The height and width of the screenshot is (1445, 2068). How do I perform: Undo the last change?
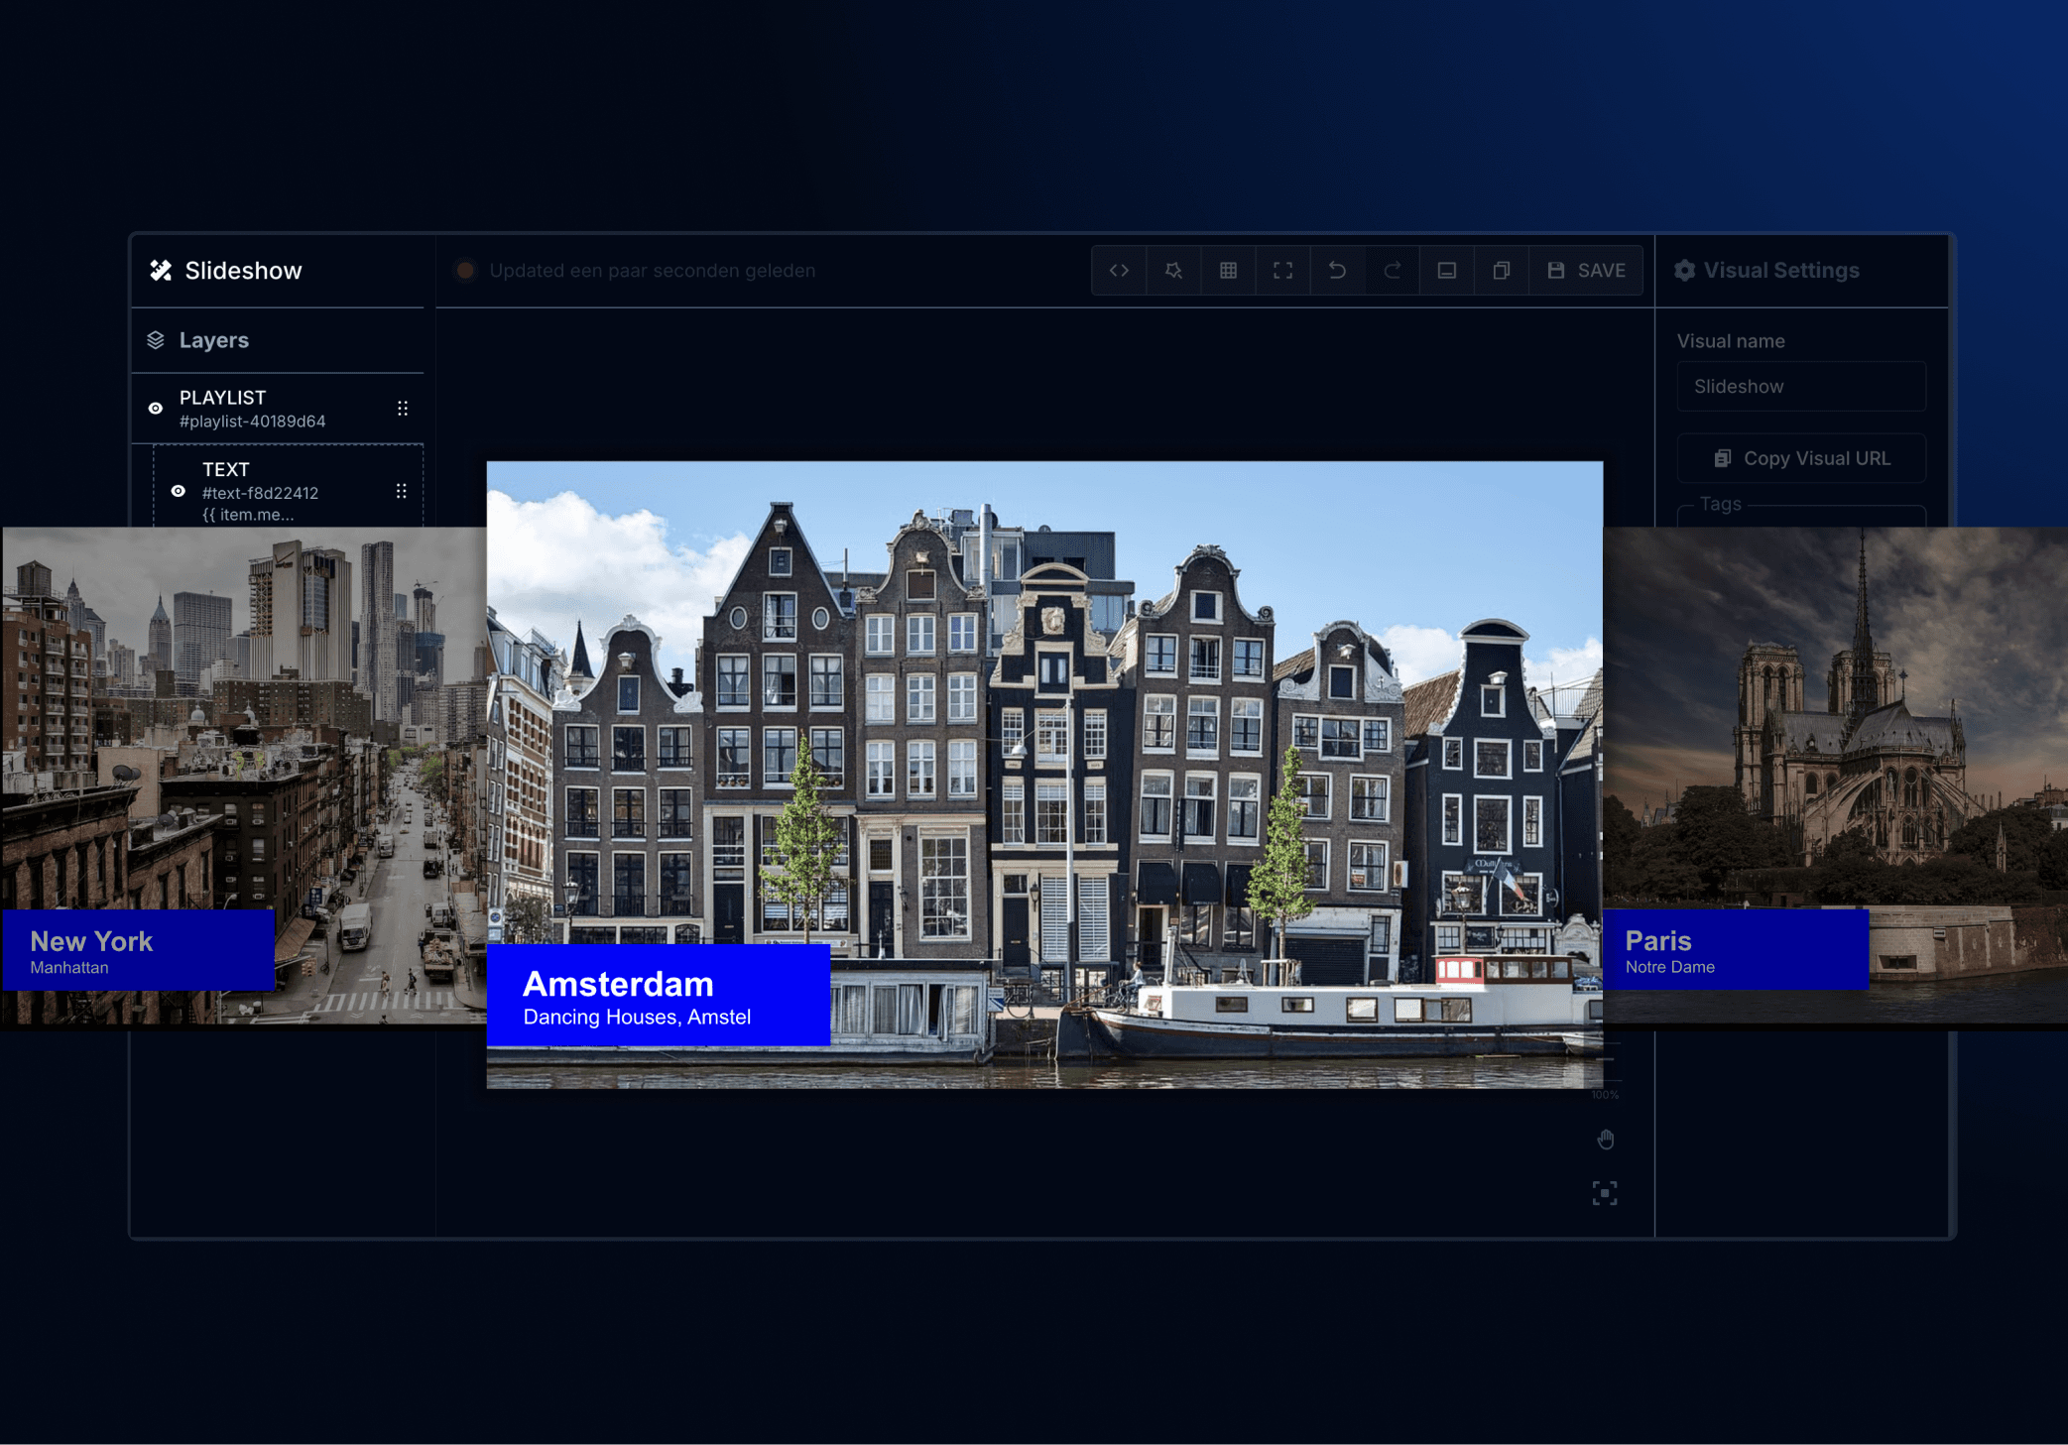tap(1337, 271)
